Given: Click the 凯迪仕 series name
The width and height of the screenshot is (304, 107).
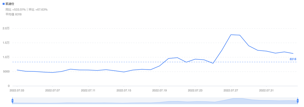Looking at the screenshot, I should click(x=10, y=4).
